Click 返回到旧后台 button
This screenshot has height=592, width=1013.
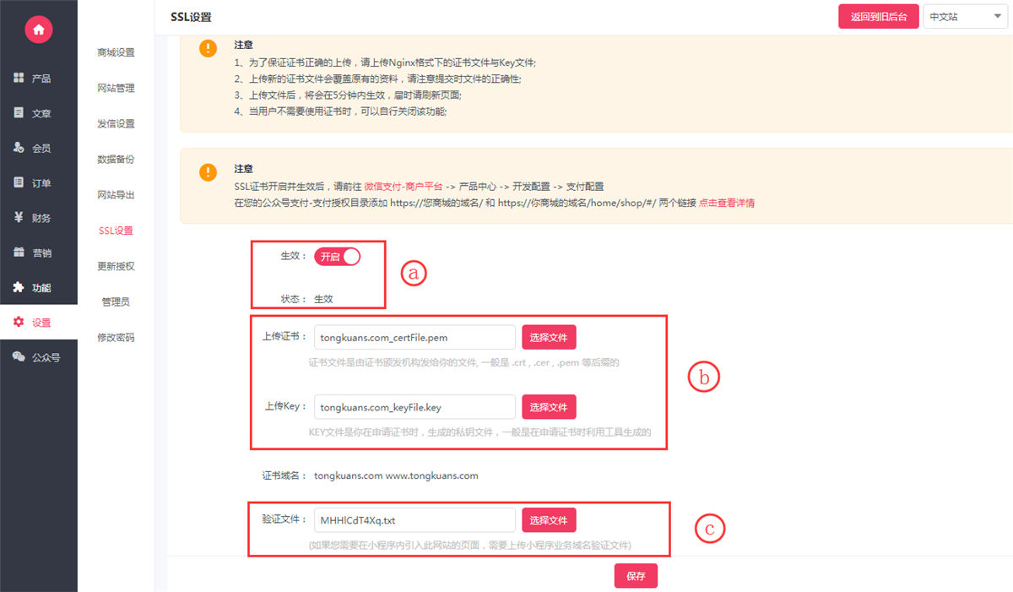879,17
